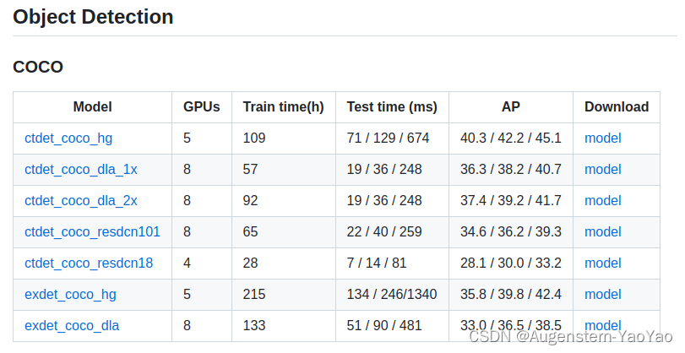Open the ctdet_coco_hg model link
685x353 pixels.
point(70,138)
